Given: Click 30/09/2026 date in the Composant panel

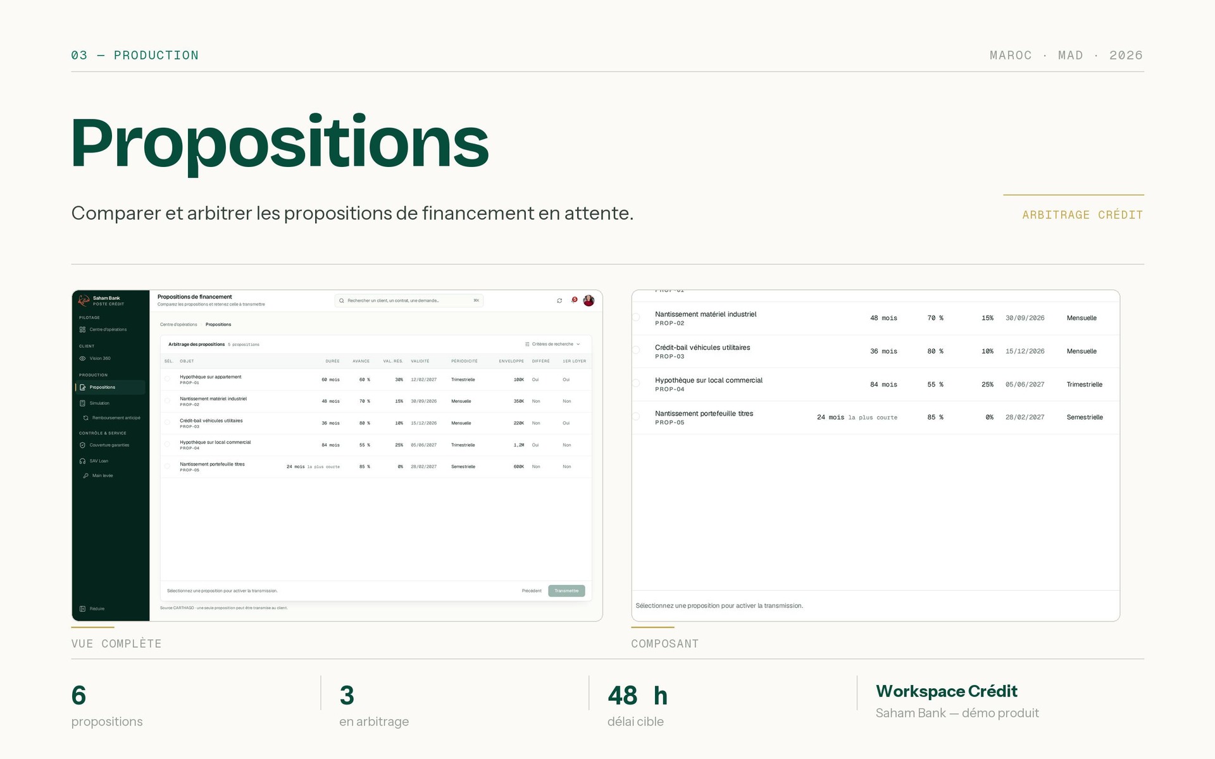Looking at the screenshot, I should pyautogui.click(x=1025, y=318).
